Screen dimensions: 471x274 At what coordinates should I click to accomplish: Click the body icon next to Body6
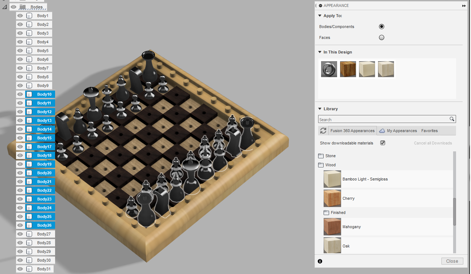pyautogui.click(x=29, y=59)
